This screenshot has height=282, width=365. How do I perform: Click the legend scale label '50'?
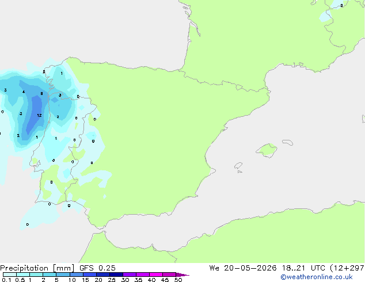pos(178,280)
